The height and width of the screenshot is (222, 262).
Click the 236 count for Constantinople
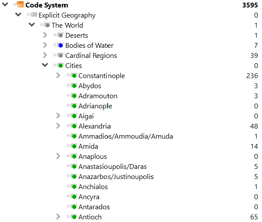252,76
